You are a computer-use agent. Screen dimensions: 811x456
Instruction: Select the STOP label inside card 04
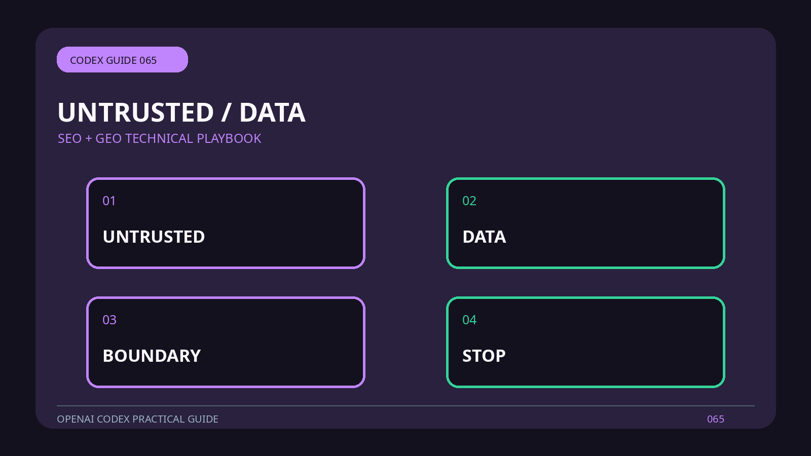[484, 356]
